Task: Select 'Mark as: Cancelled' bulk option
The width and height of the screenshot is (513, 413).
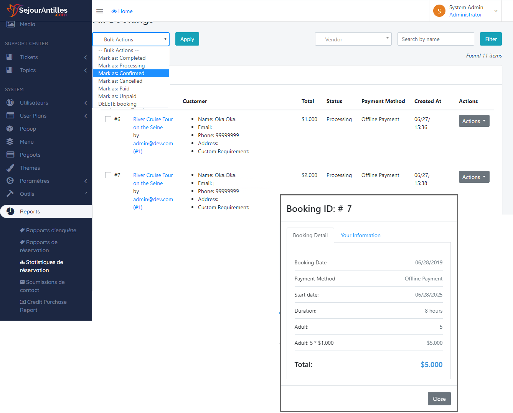Action: click(120, 81)
